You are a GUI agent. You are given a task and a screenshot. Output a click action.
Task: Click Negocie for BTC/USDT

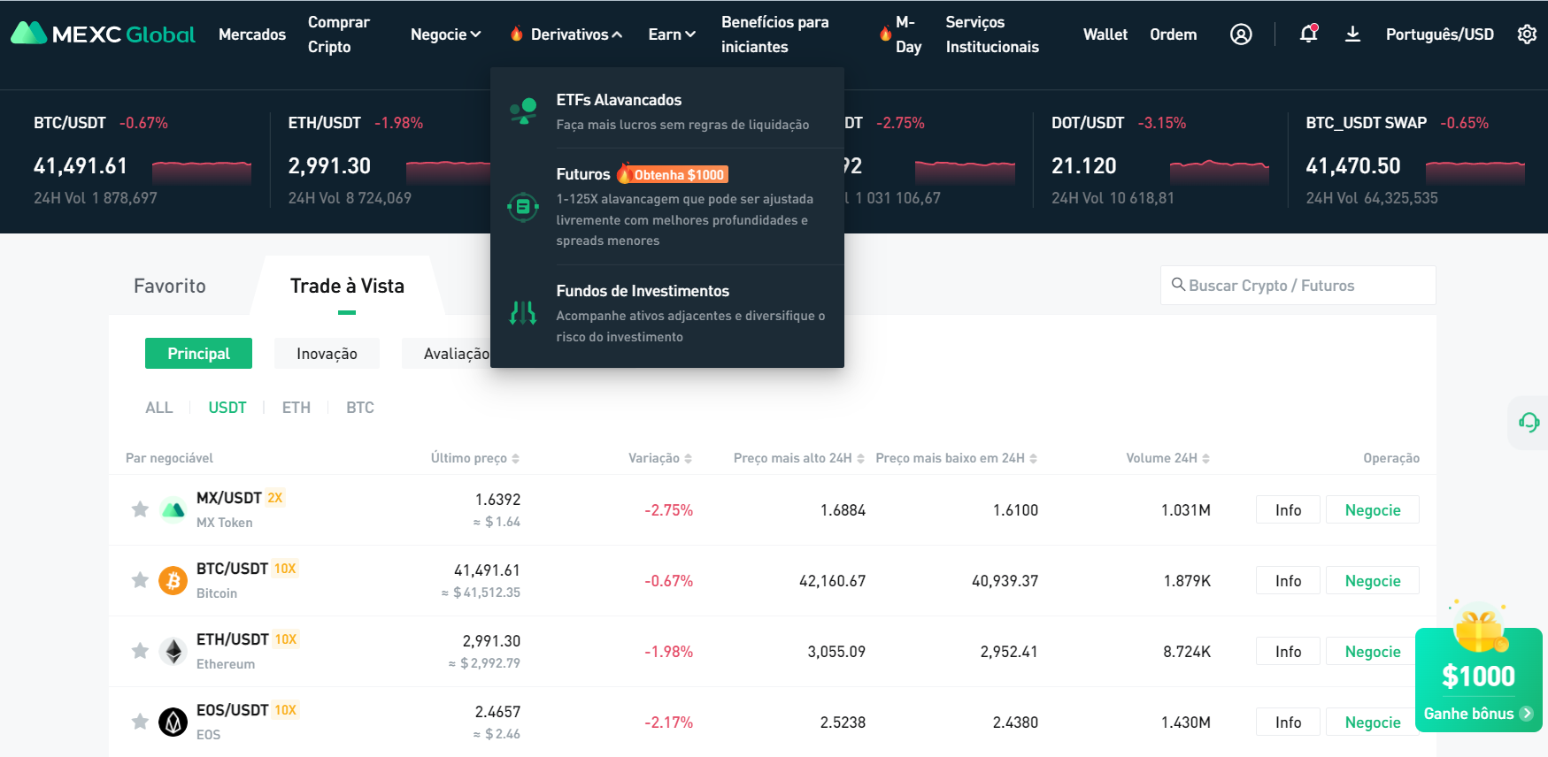tap(1373, 580)
